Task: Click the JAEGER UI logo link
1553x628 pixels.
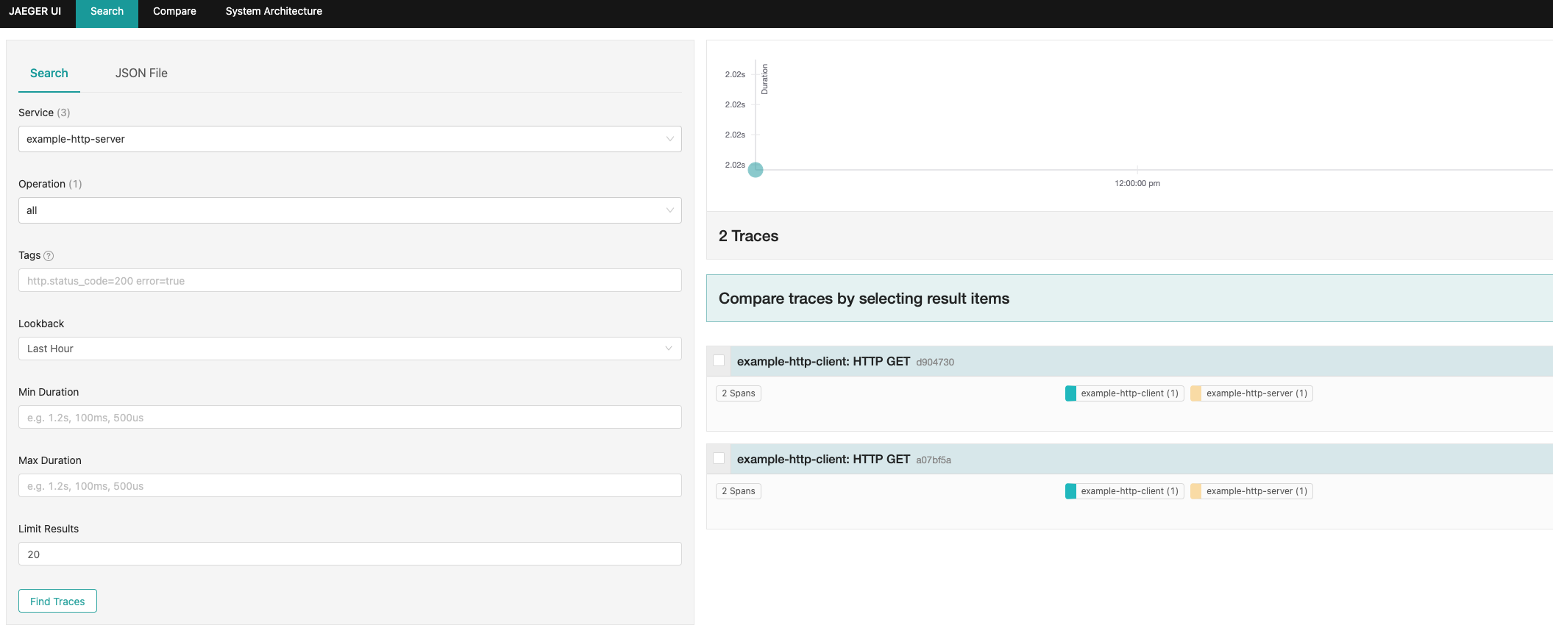Action: pos(35,11)
